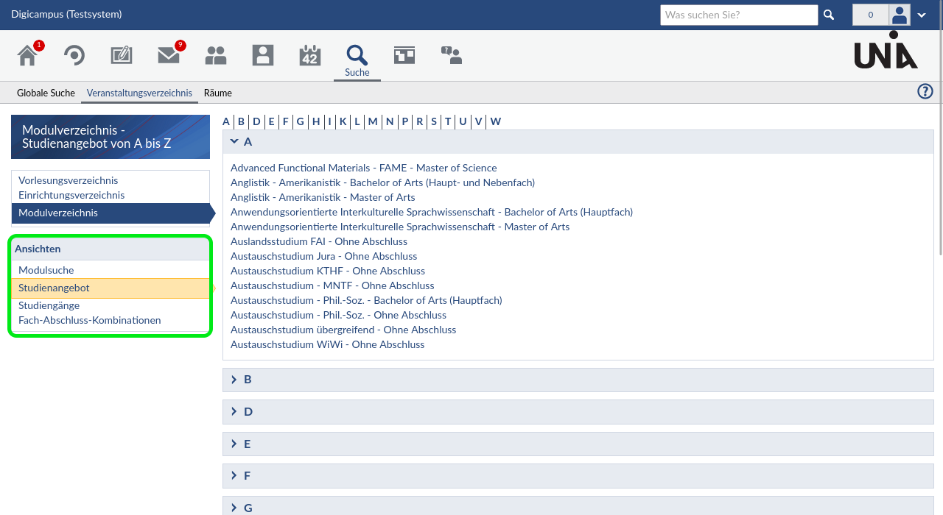The image size is (943, 515).
Task: Click the magnifier button next to search field
Action: point(829,15)
